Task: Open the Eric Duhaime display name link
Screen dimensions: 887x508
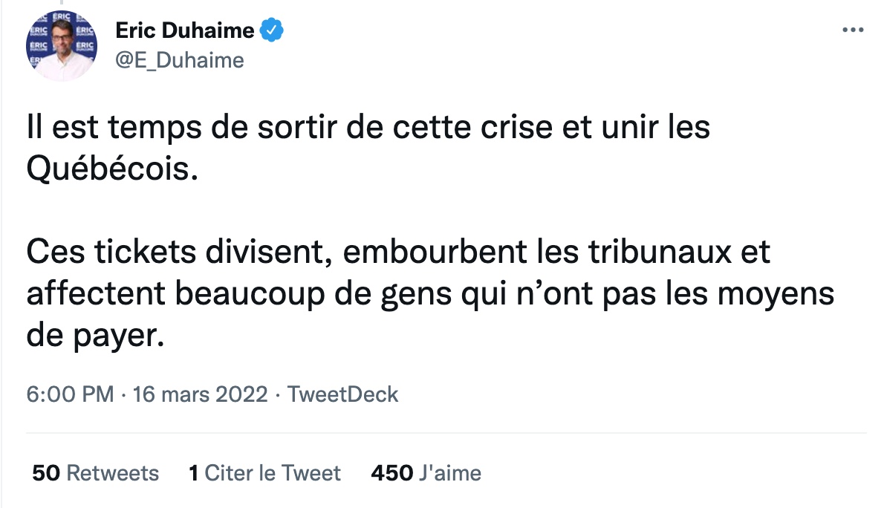Action: pyautogui.click(x=185, y=30)
